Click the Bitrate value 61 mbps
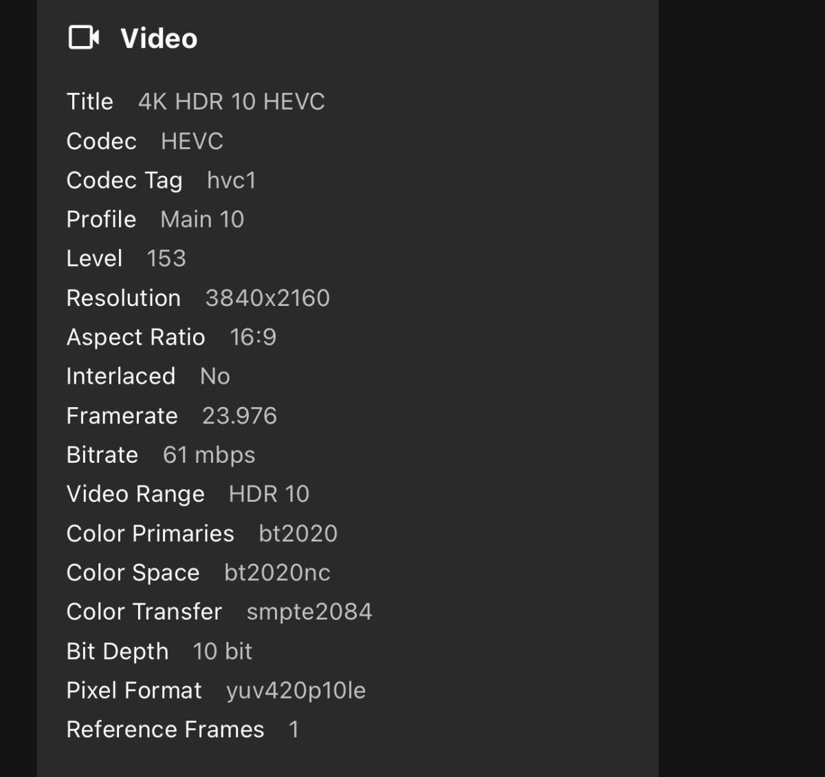This screenshot has width=825, height=777. point(209,455)
